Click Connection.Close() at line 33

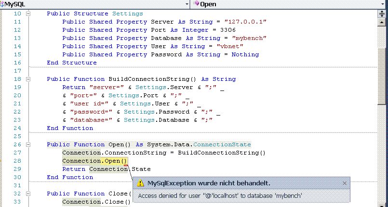click(96, 202)
